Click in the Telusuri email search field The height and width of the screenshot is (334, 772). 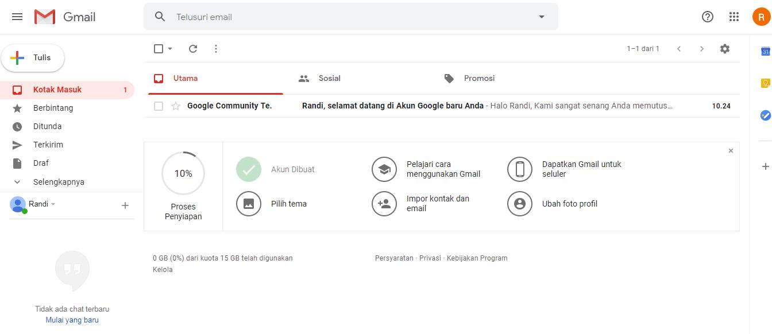[350, 17]
